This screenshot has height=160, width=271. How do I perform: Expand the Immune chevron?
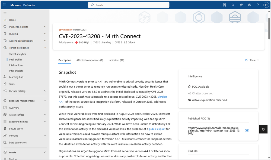tap(45, 136)
